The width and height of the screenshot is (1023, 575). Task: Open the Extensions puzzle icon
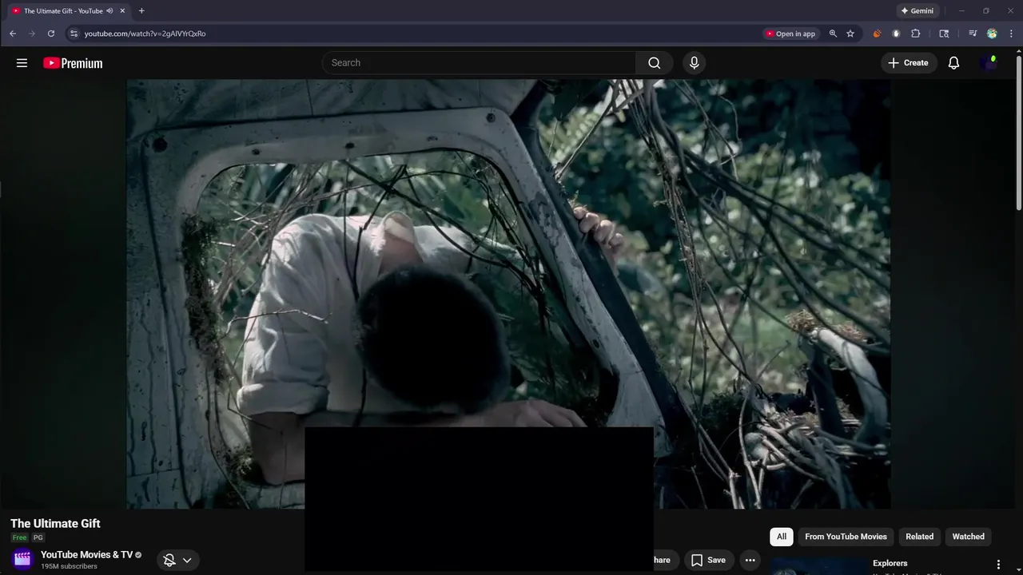(x=916, y=34)
